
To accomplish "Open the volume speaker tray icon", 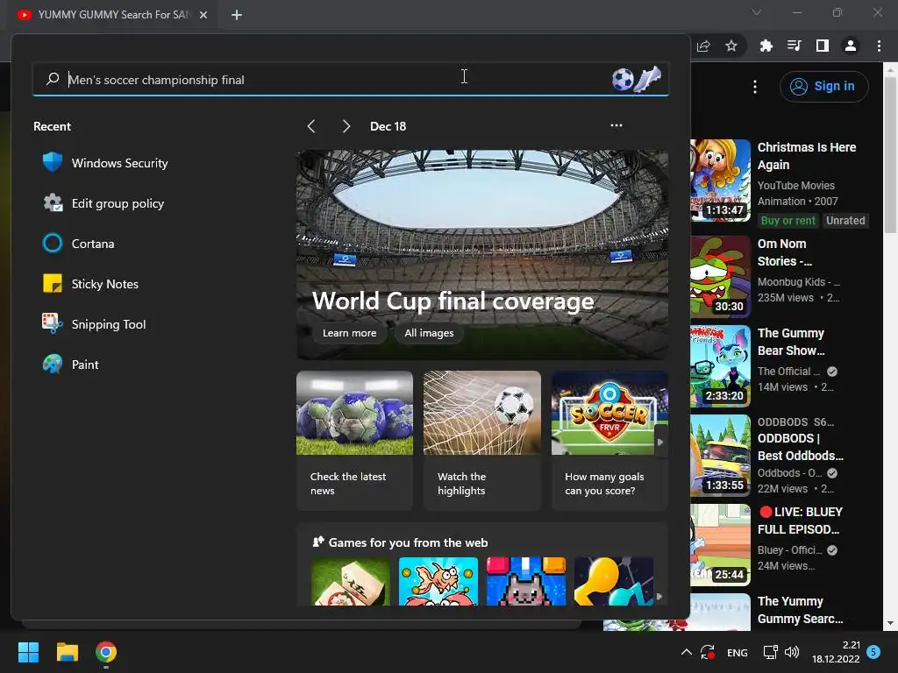I will pos(792,652).
